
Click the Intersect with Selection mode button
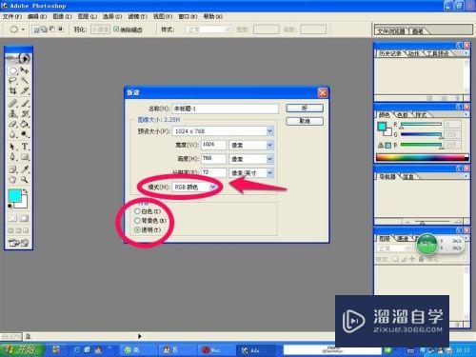[x=60, y=30]
